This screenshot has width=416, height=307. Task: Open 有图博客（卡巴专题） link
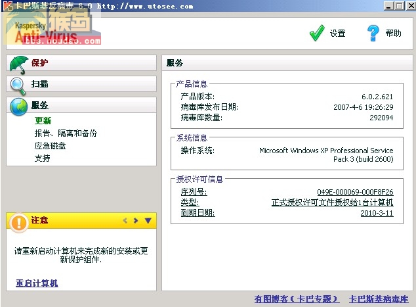pyautogui.click(x=297, y=299)
